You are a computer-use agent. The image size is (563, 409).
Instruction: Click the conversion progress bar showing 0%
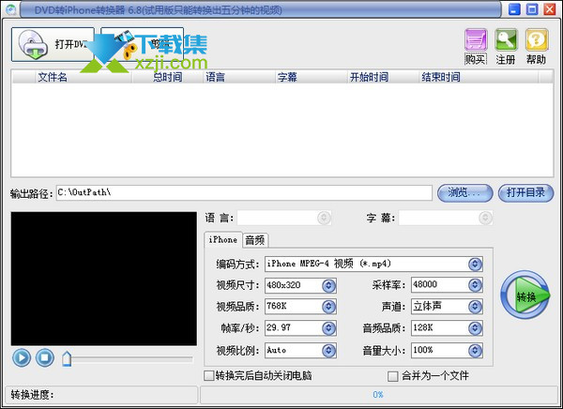(x=378, y=395)
